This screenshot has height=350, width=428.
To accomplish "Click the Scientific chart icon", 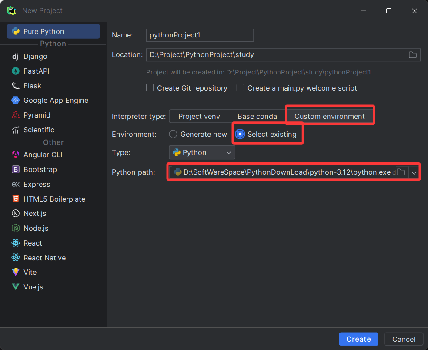I will click(x=16, y=130).
